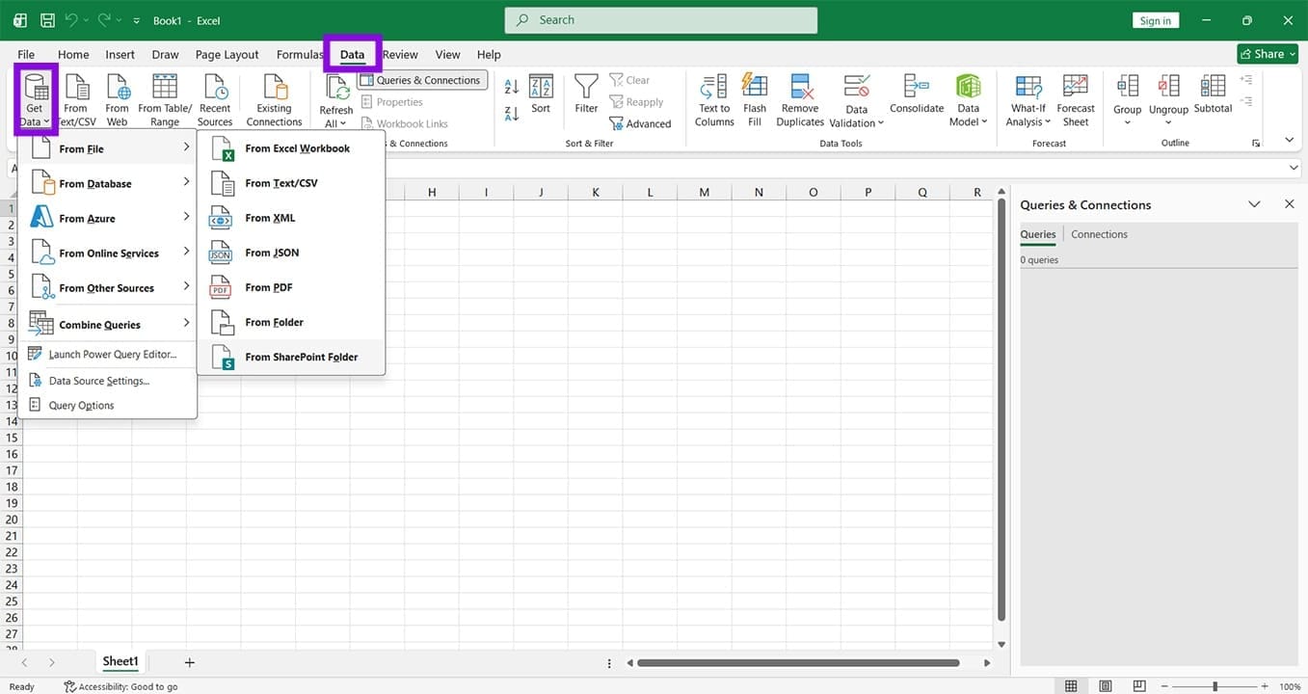The height and width of the screenshot is (694, 1308).
Task: Switch to the Connections tab in the pane
Action: coord(1099,234)
